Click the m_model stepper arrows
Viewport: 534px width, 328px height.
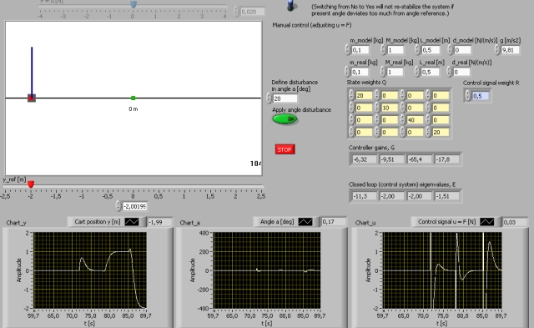347,50
